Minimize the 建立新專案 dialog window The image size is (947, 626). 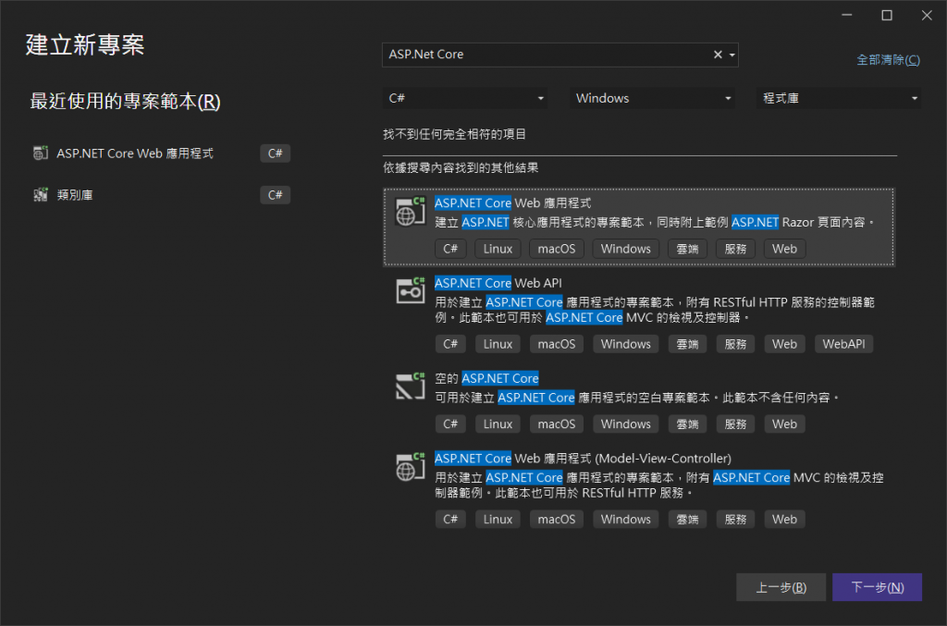(847, 15)
